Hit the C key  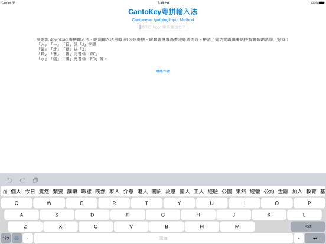click(x=96, y=226)
